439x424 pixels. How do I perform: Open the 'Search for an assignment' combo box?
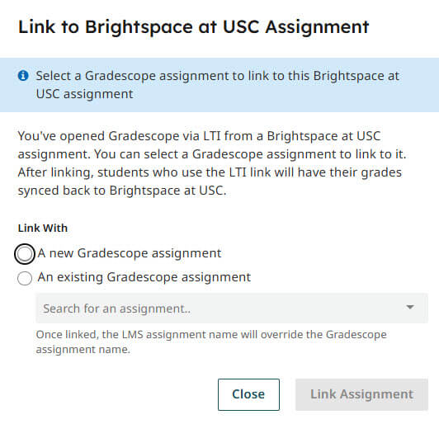coord(232,309)
